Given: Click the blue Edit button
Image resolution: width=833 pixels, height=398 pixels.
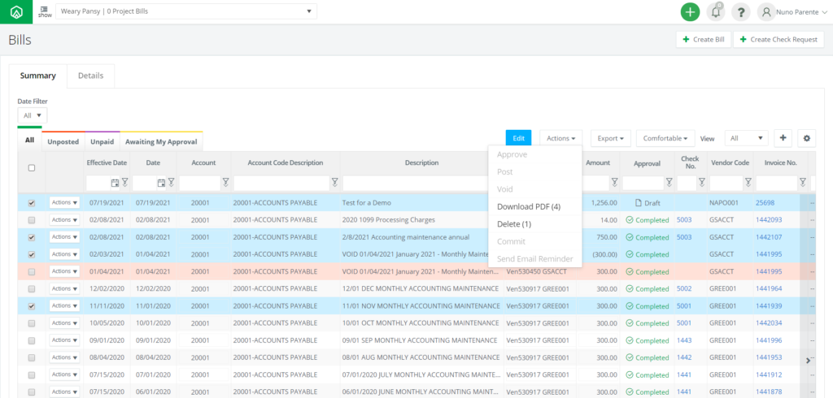Looking at the screenshot, I should click(x=518, y=138).
